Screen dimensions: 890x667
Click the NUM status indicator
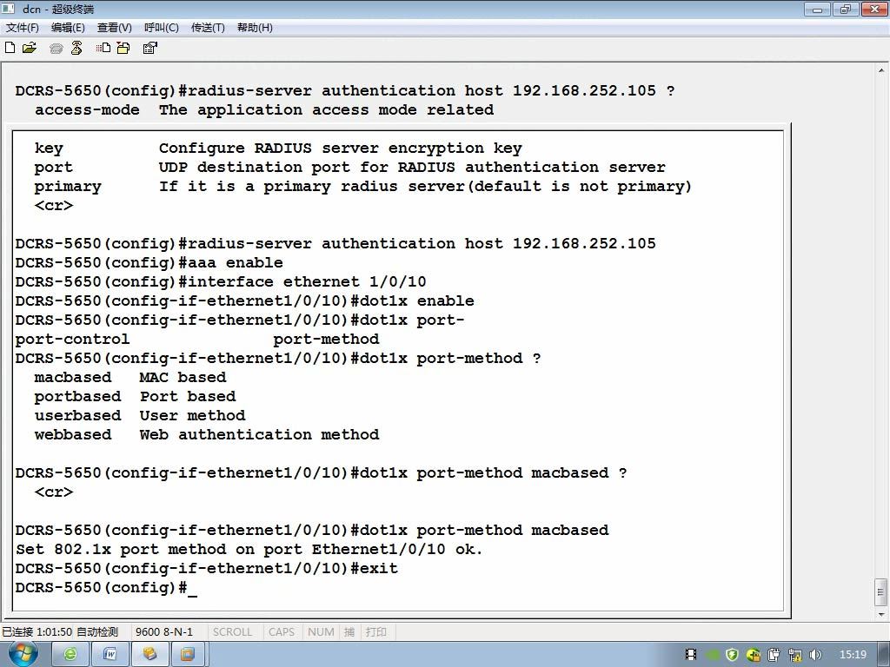pos(321,632)
